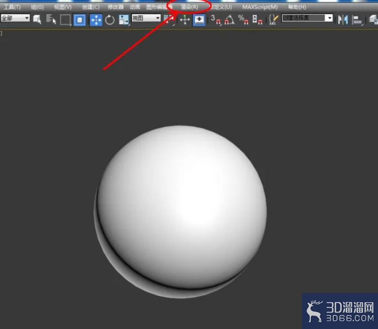Activate the Select and Scale tool
Screen dimensions: 378x329
click(124, 20)
